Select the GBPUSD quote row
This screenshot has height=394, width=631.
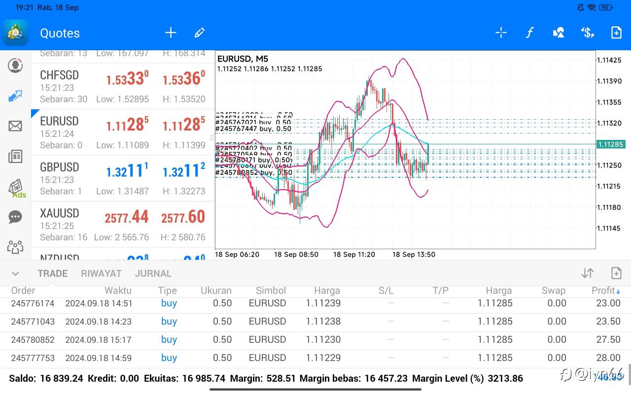(122, 178)
